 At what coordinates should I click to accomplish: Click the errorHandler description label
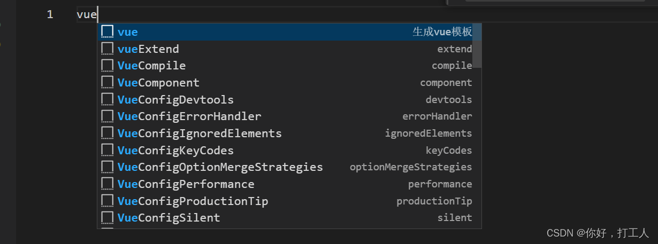click(437, 116)
